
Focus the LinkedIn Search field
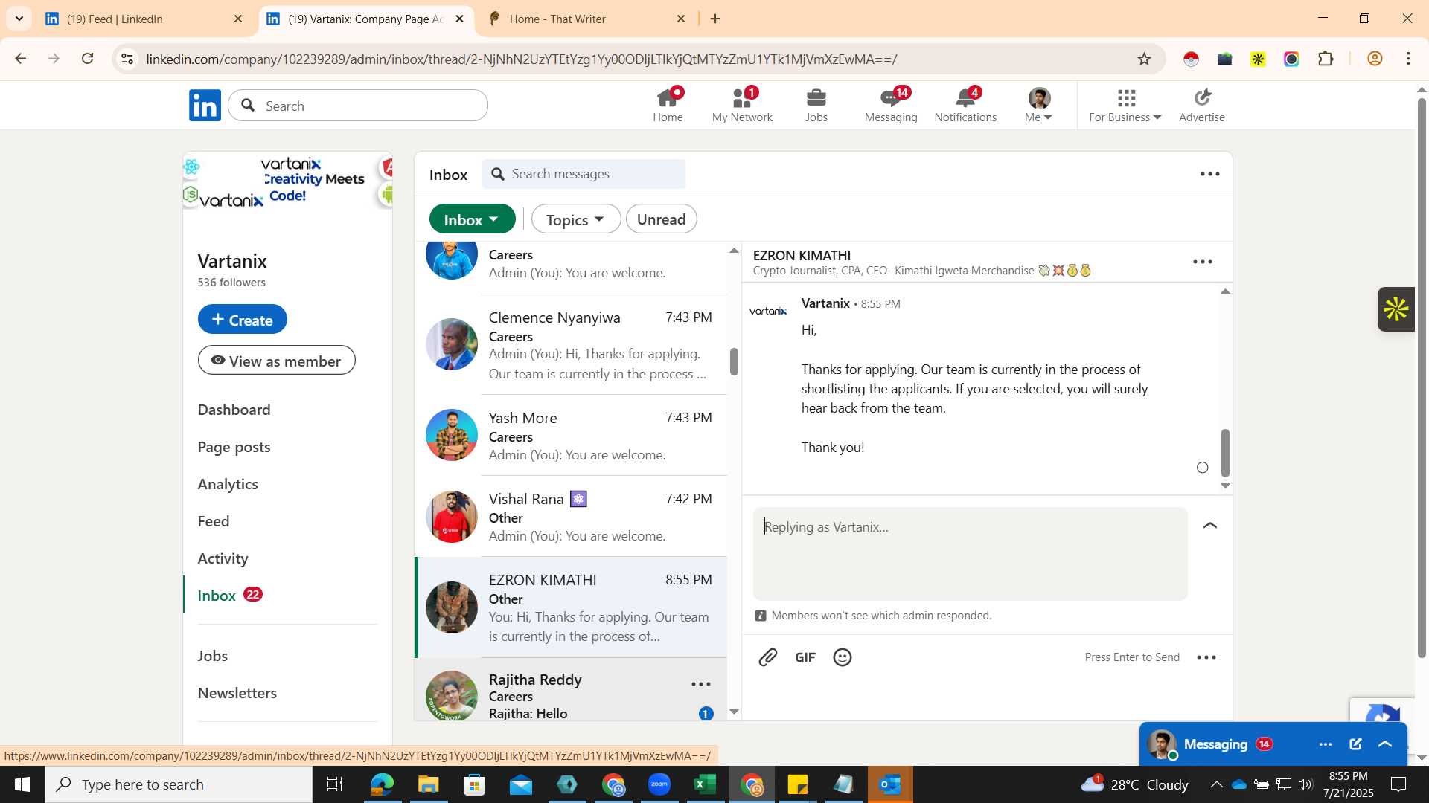tap(358, 106)
